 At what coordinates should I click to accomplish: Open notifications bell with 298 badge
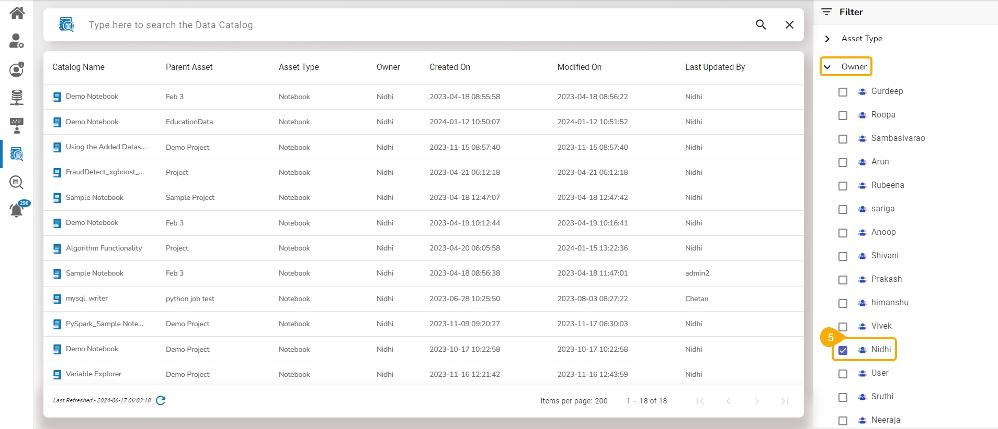coord(18,209)
